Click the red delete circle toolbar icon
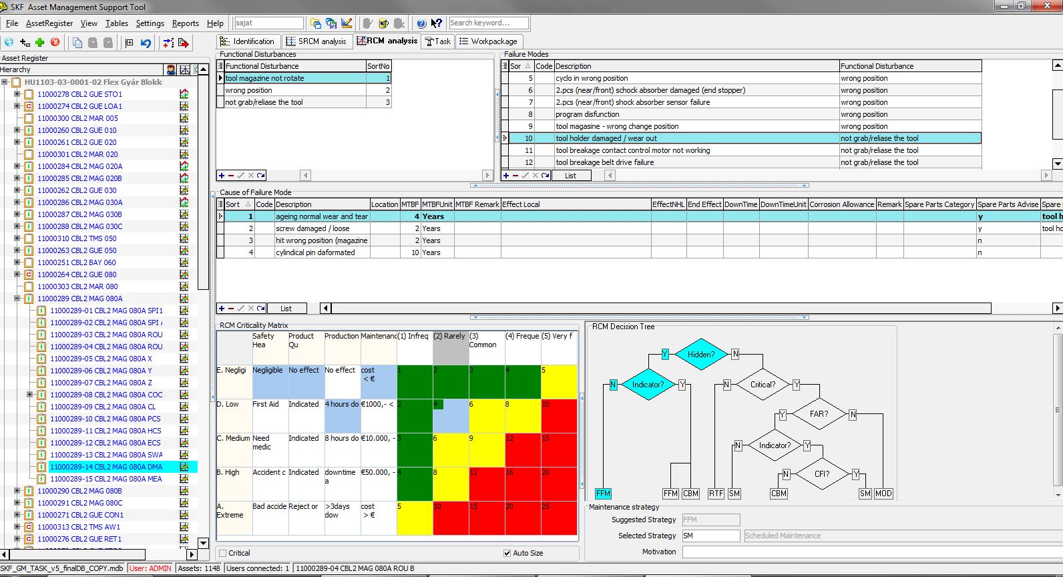Screen dimensions: 1063x577 [x=55, y=42]
